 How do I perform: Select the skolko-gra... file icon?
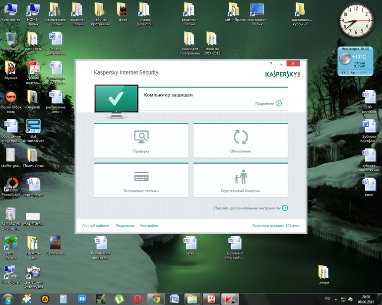click(11, 158)
